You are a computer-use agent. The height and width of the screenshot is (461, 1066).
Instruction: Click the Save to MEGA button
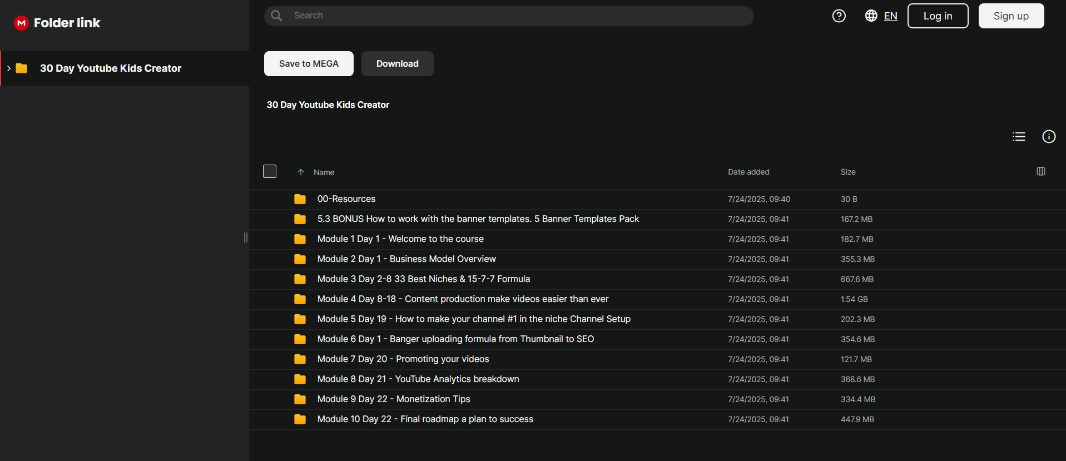[x=309, y=63]
